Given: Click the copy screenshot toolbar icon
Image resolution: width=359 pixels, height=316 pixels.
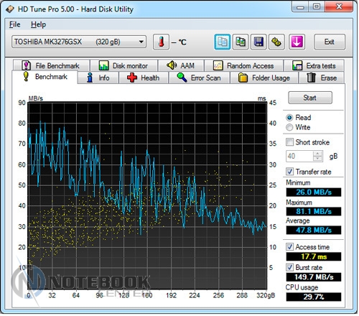Looking at the screenshot, I should (241, 42).
